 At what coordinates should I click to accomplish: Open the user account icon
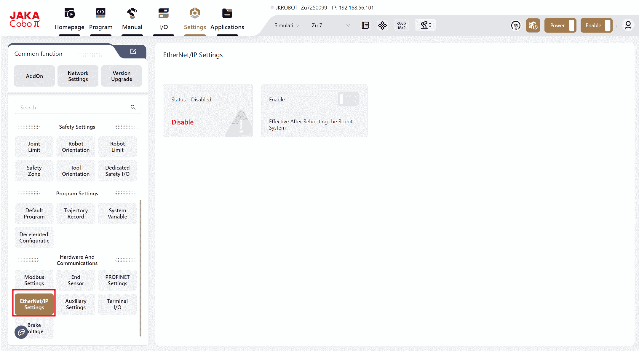(628, 25)
